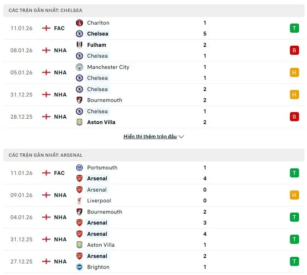Click the Brighton club logo

79,267
